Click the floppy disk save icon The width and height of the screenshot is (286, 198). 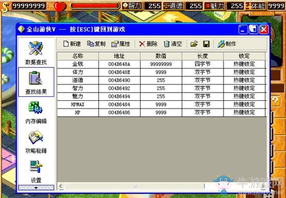(x=206, y=44)
